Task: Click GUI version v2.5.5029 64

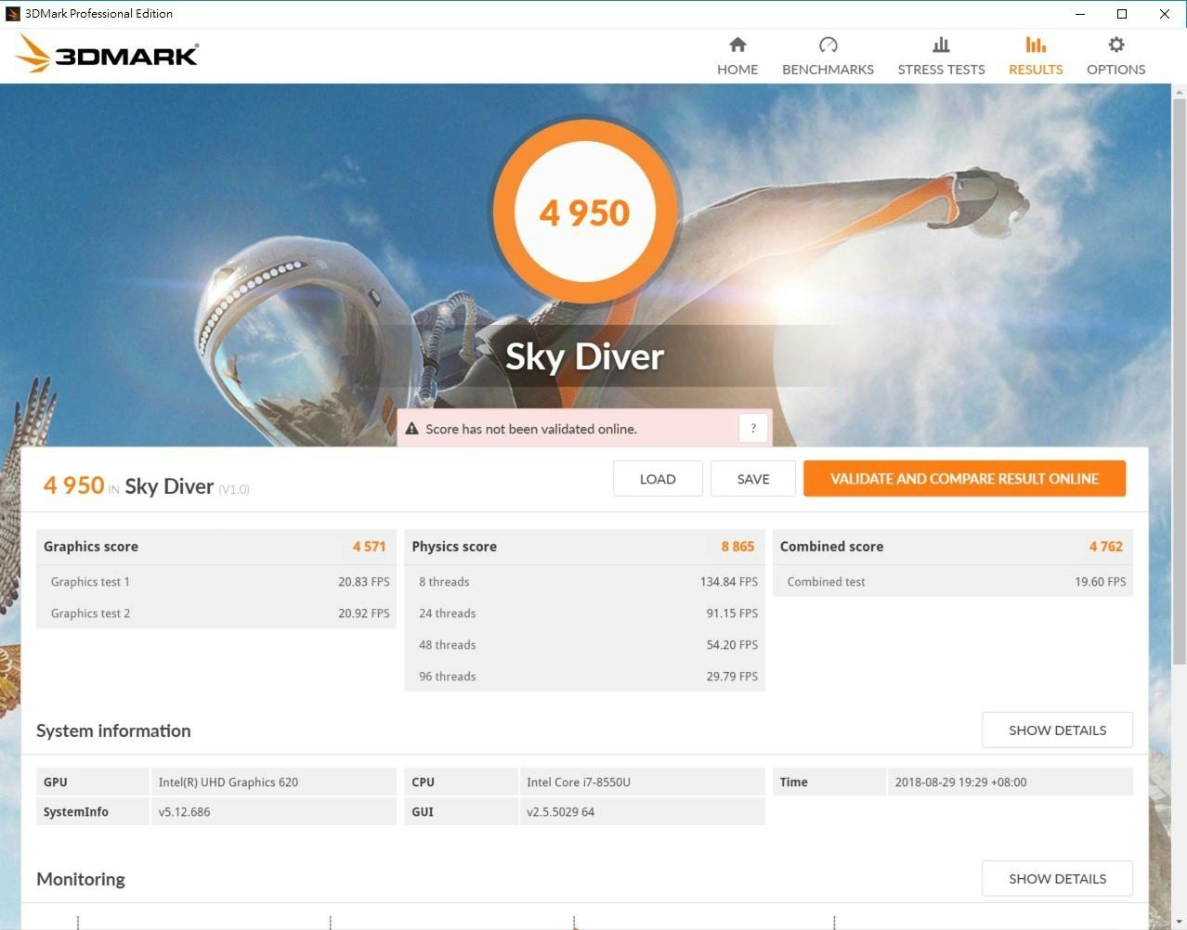Action: coord(560,812)
